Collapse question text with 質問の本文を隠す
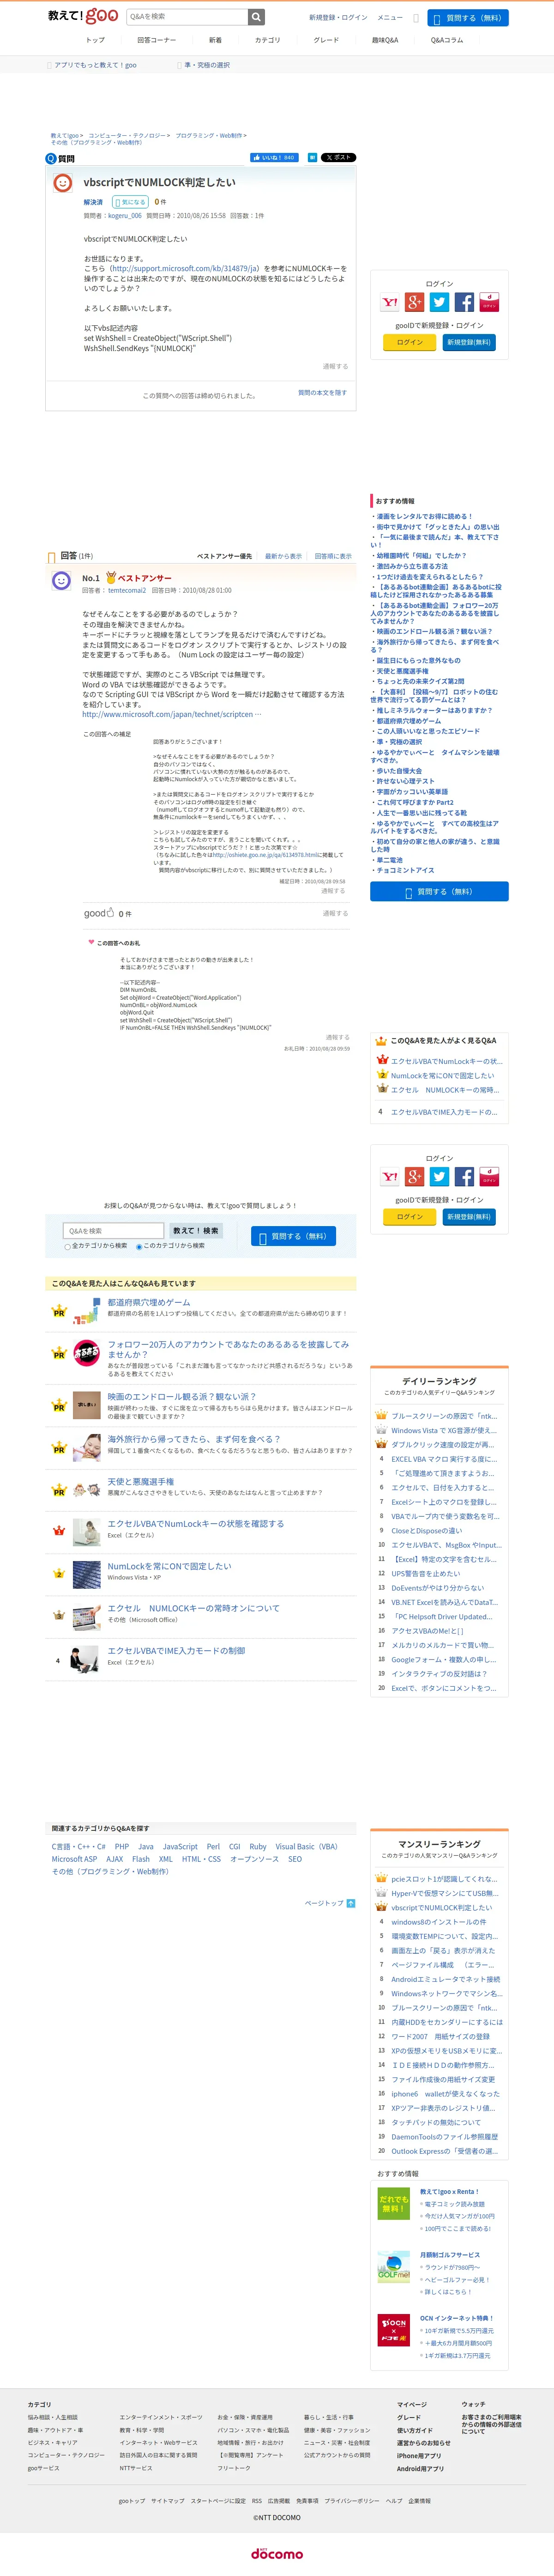This screenshot has width=554, height=2576. 322,393
